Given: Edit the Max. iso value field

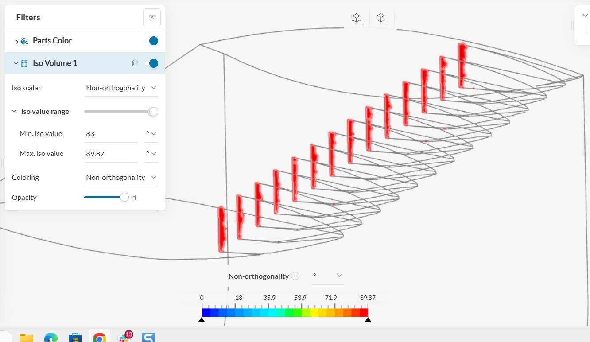Looking at the screenshot, I should tap(111, 154).
